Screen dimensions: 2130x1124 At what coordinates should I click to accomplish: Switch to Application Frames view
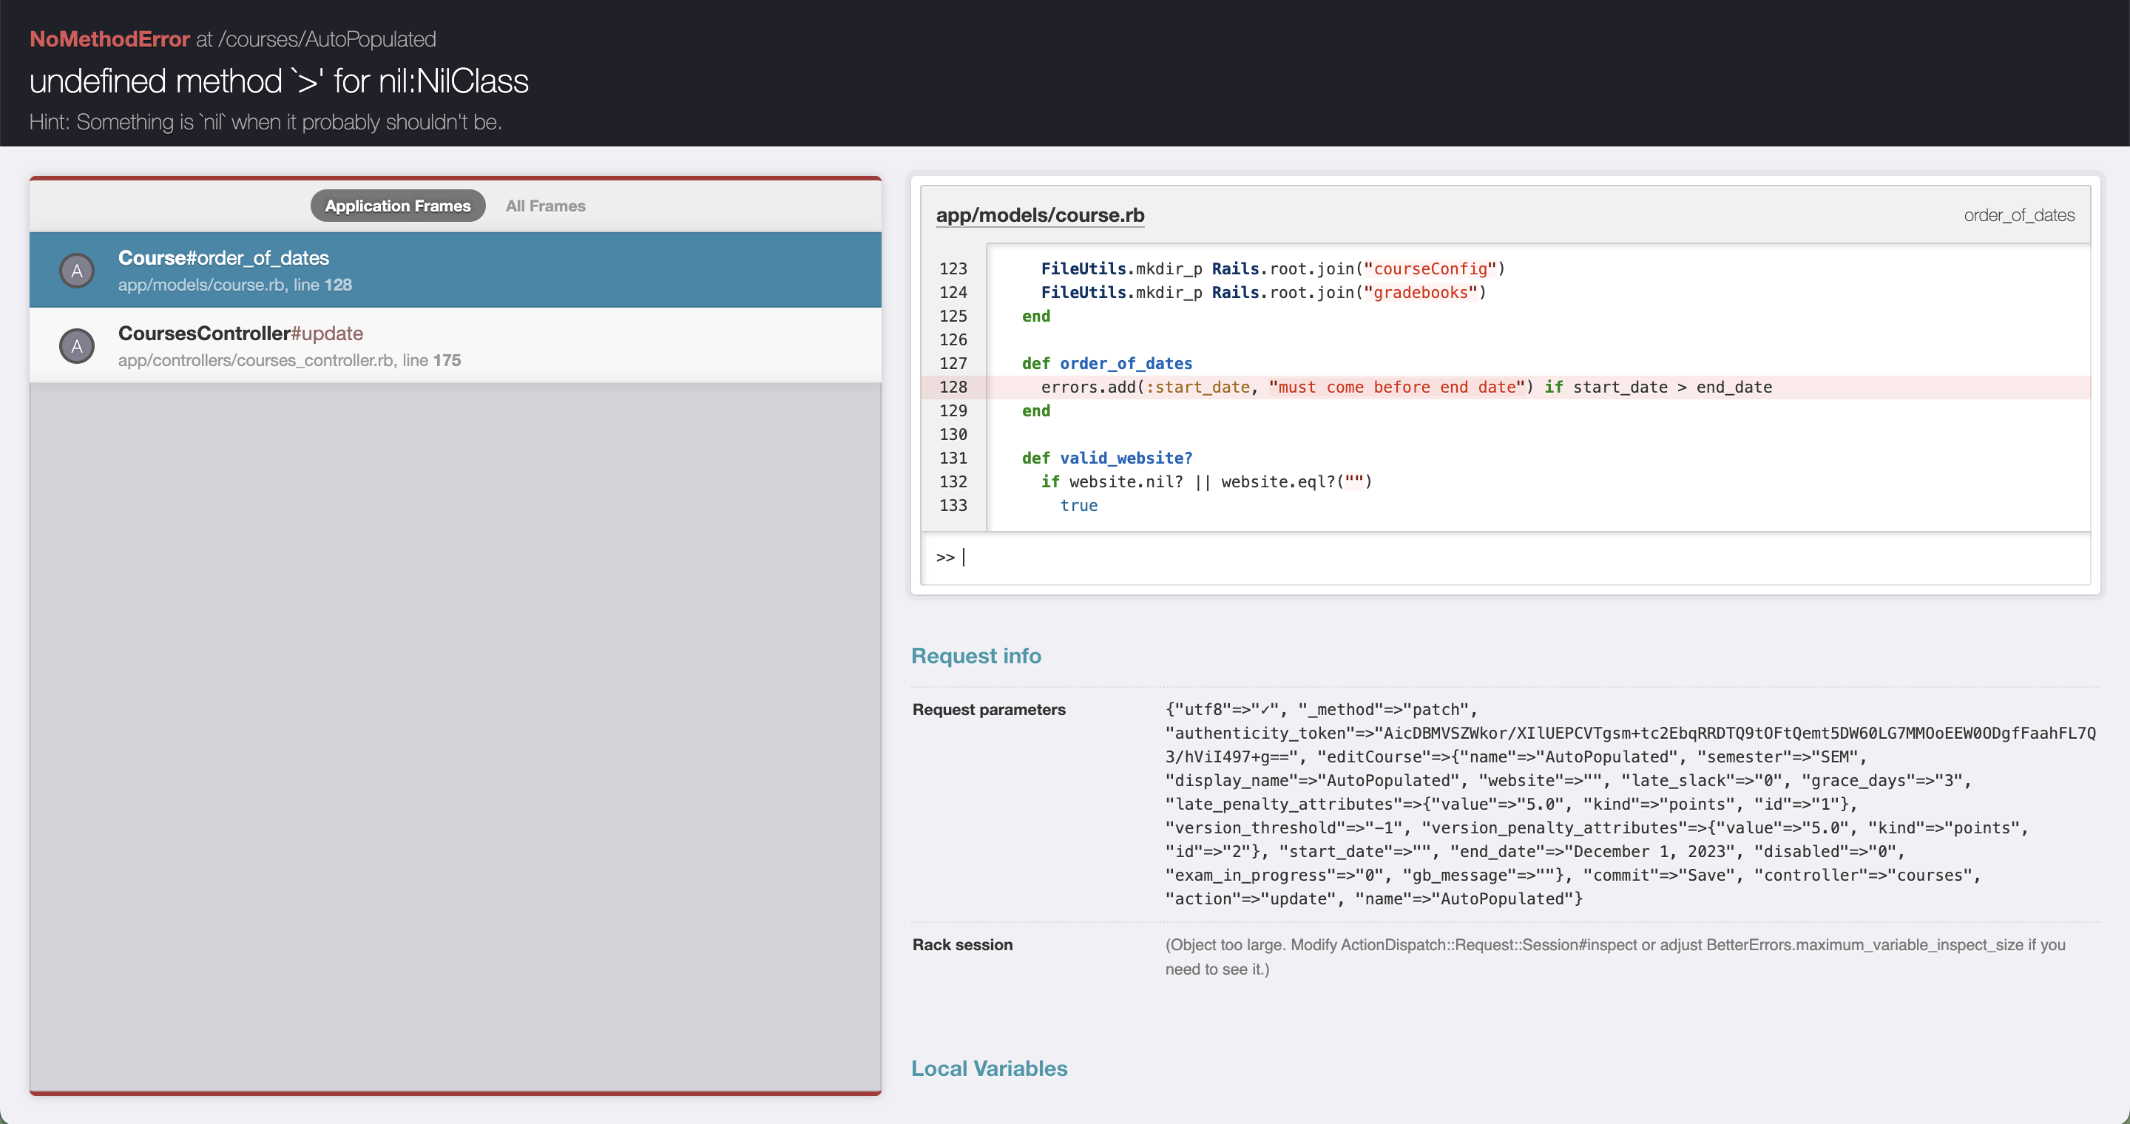click(x=398, y=206)
